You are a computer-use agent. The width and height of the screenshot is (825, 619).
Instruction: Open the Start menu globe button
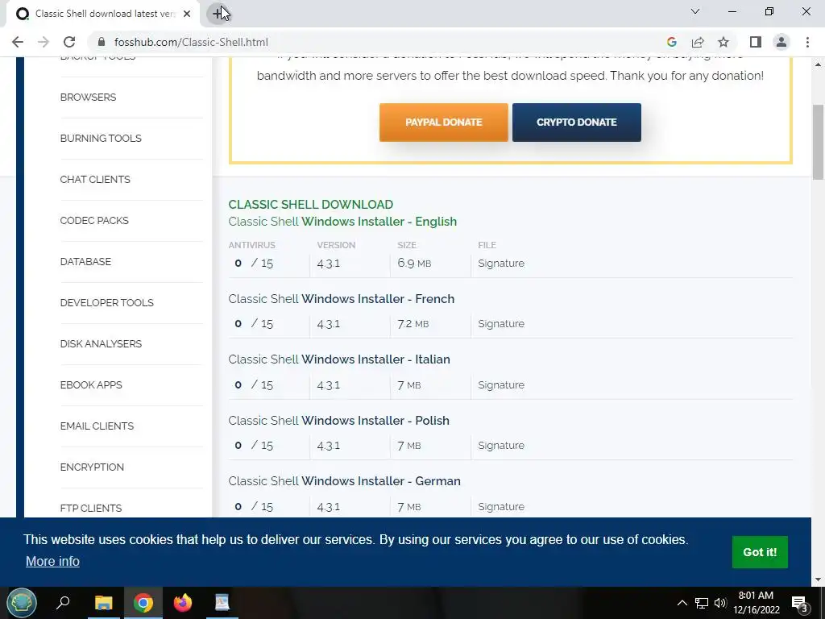click(22, 603)
